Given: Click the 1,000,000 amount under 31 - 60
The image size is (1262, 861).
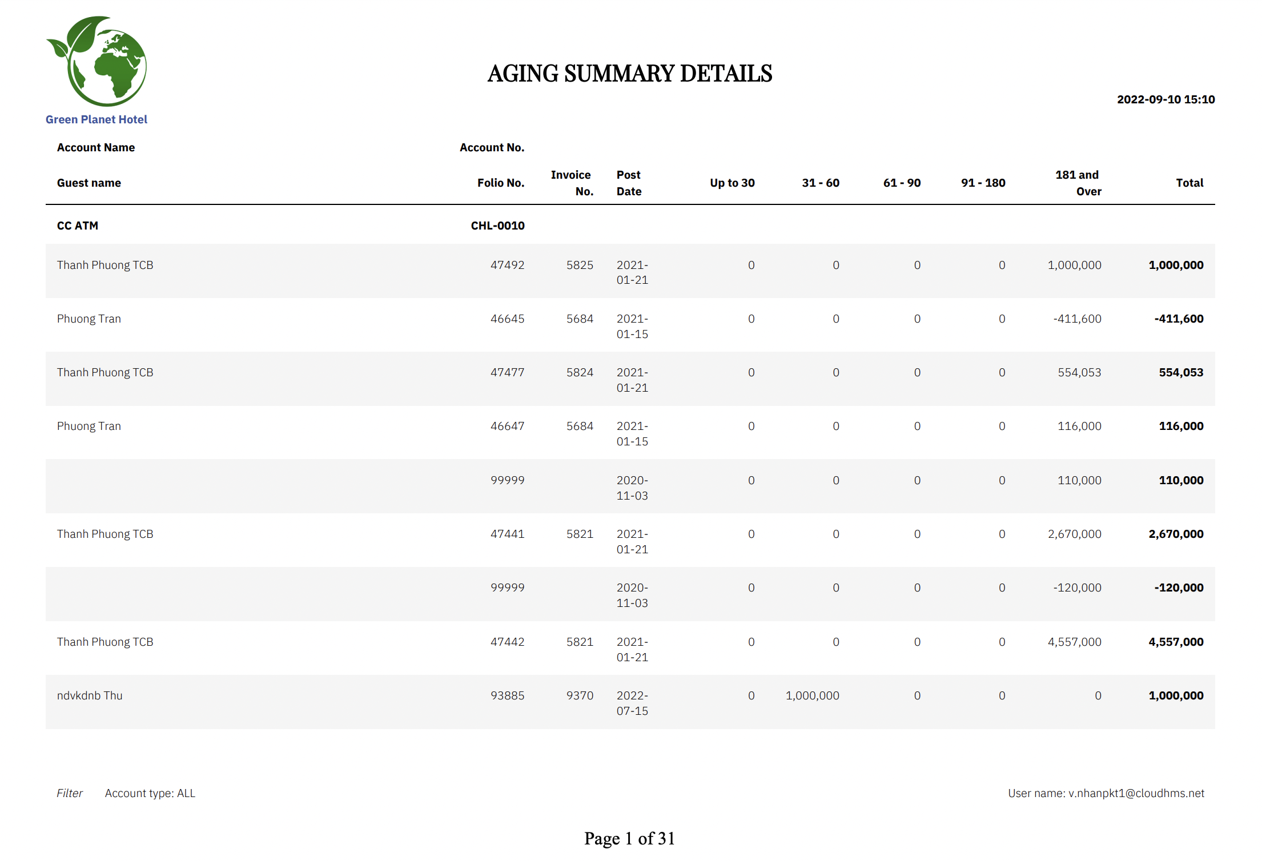Looking at the screenshot, I should [812, 695].
